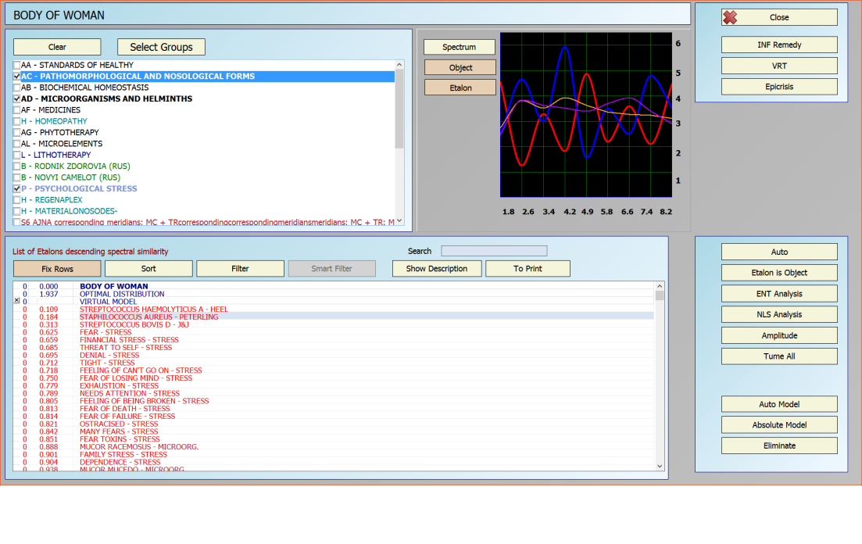The height and width of the screenshot is (544, 862).
Task: Open Select Groups
Action: click(x=161, y=47)
